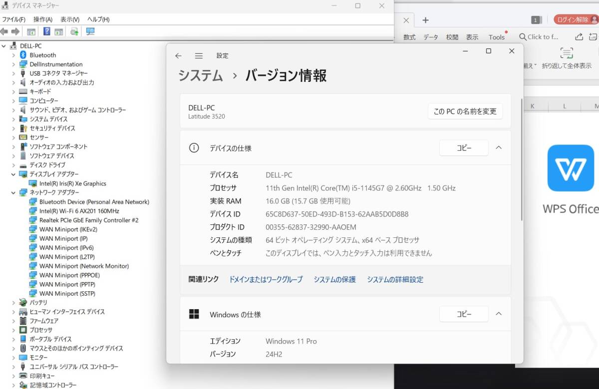
Task: Click the Device Manager title bar app icon
Action: [5, 5]
